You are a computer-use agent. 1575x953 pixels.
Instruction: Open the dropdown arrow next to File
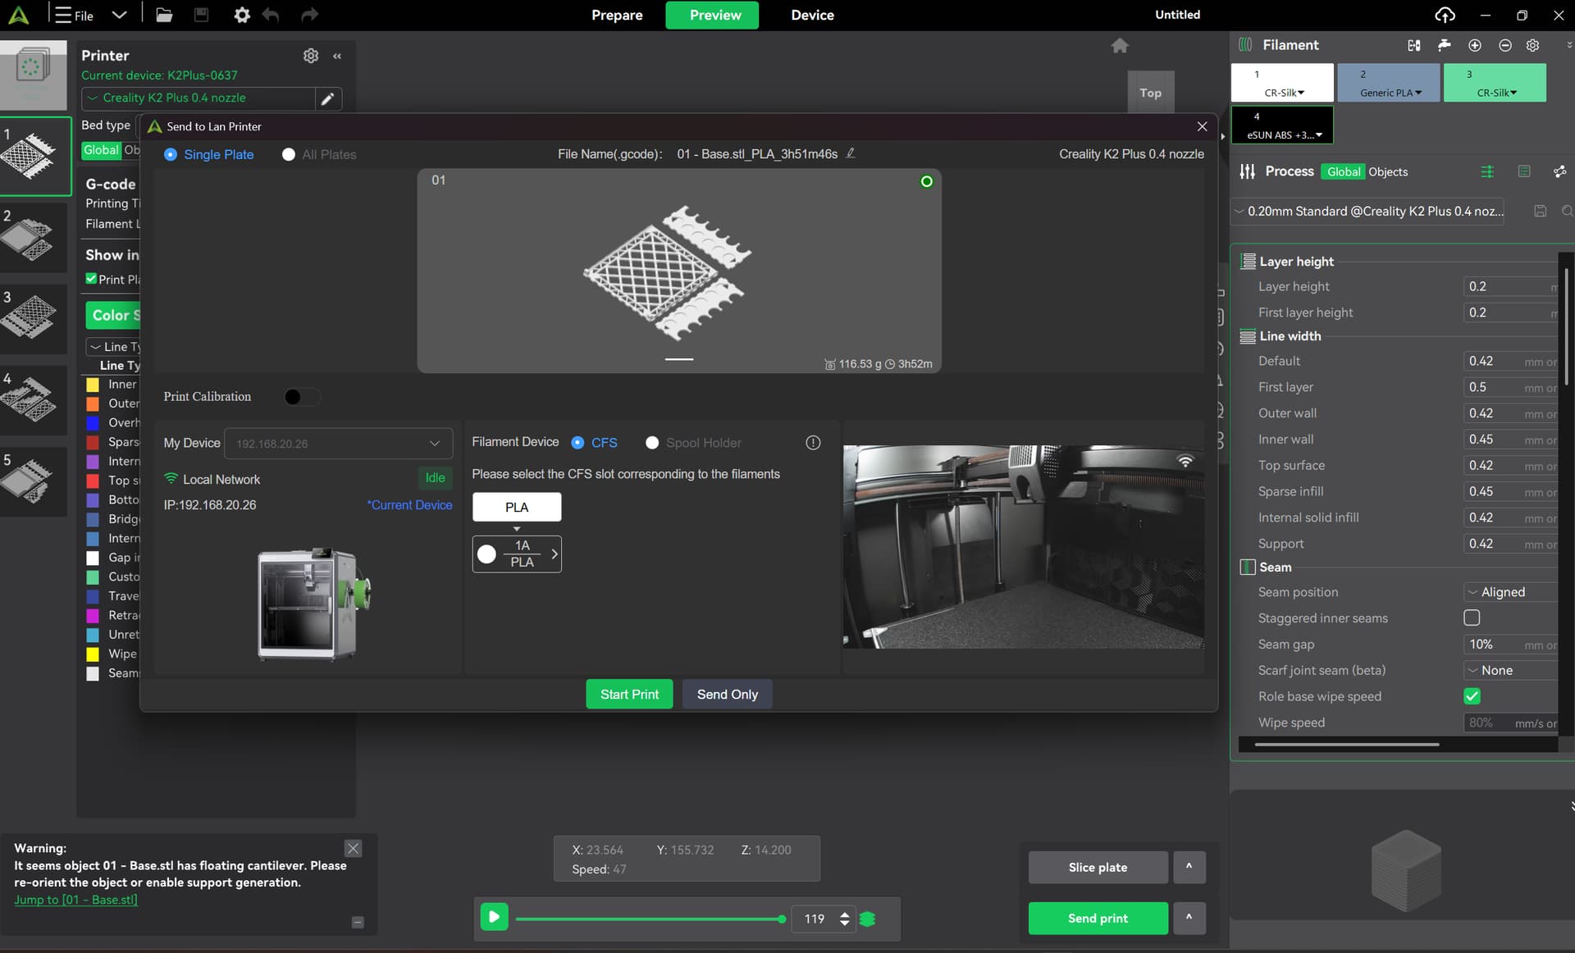click(119, 15)
